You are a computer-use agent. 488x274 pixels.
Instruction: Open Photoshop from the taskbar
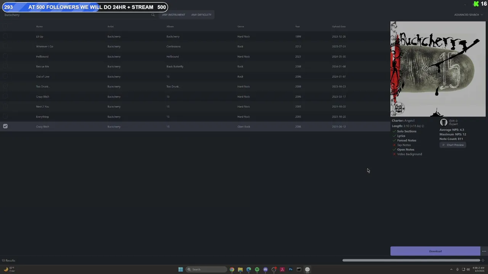pos(291,269)
